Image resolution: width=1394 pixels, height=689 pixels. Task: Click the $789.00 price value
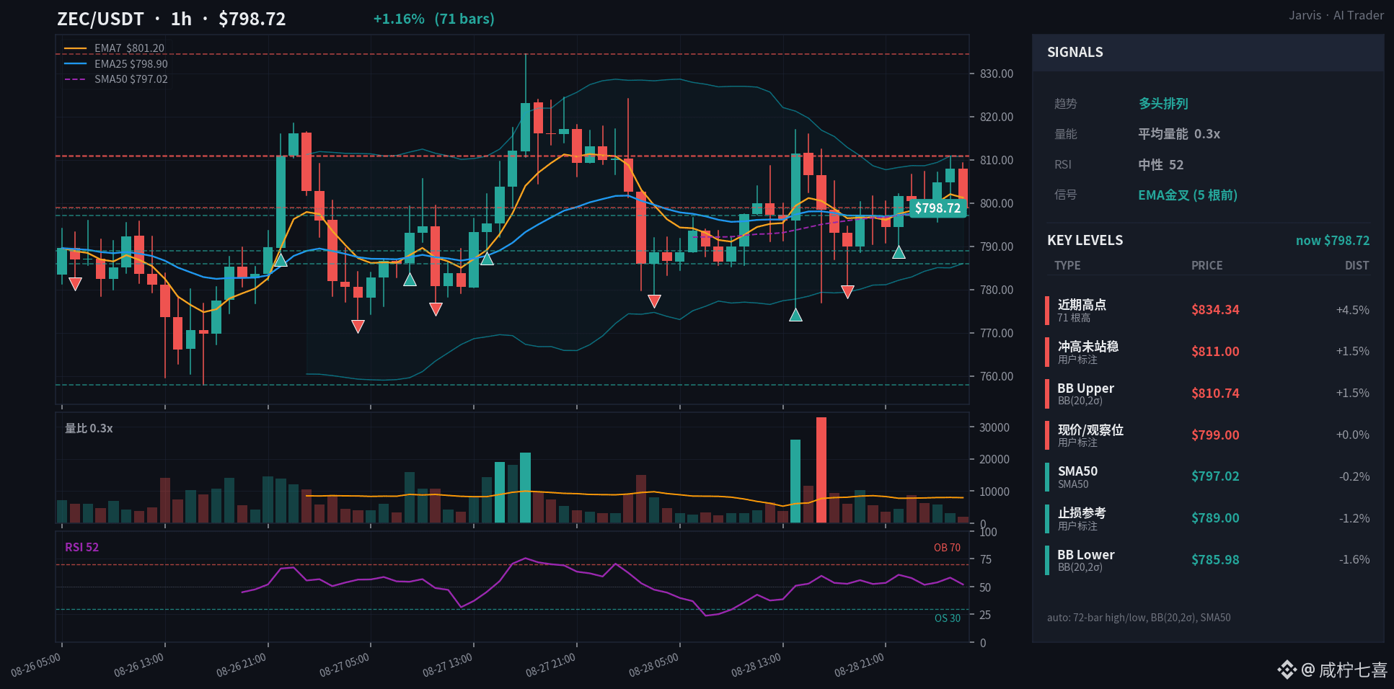coord(1215,518)
